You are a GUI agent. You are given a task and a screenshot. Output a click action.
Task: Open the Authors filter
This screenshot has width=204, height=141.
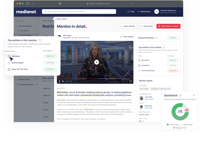(x=46, y=110)
